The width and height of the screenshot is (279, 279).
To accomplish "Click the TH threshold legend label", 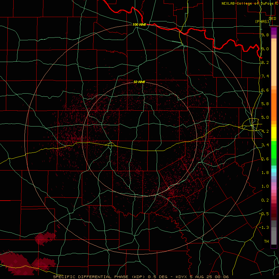I will (266, 241).
